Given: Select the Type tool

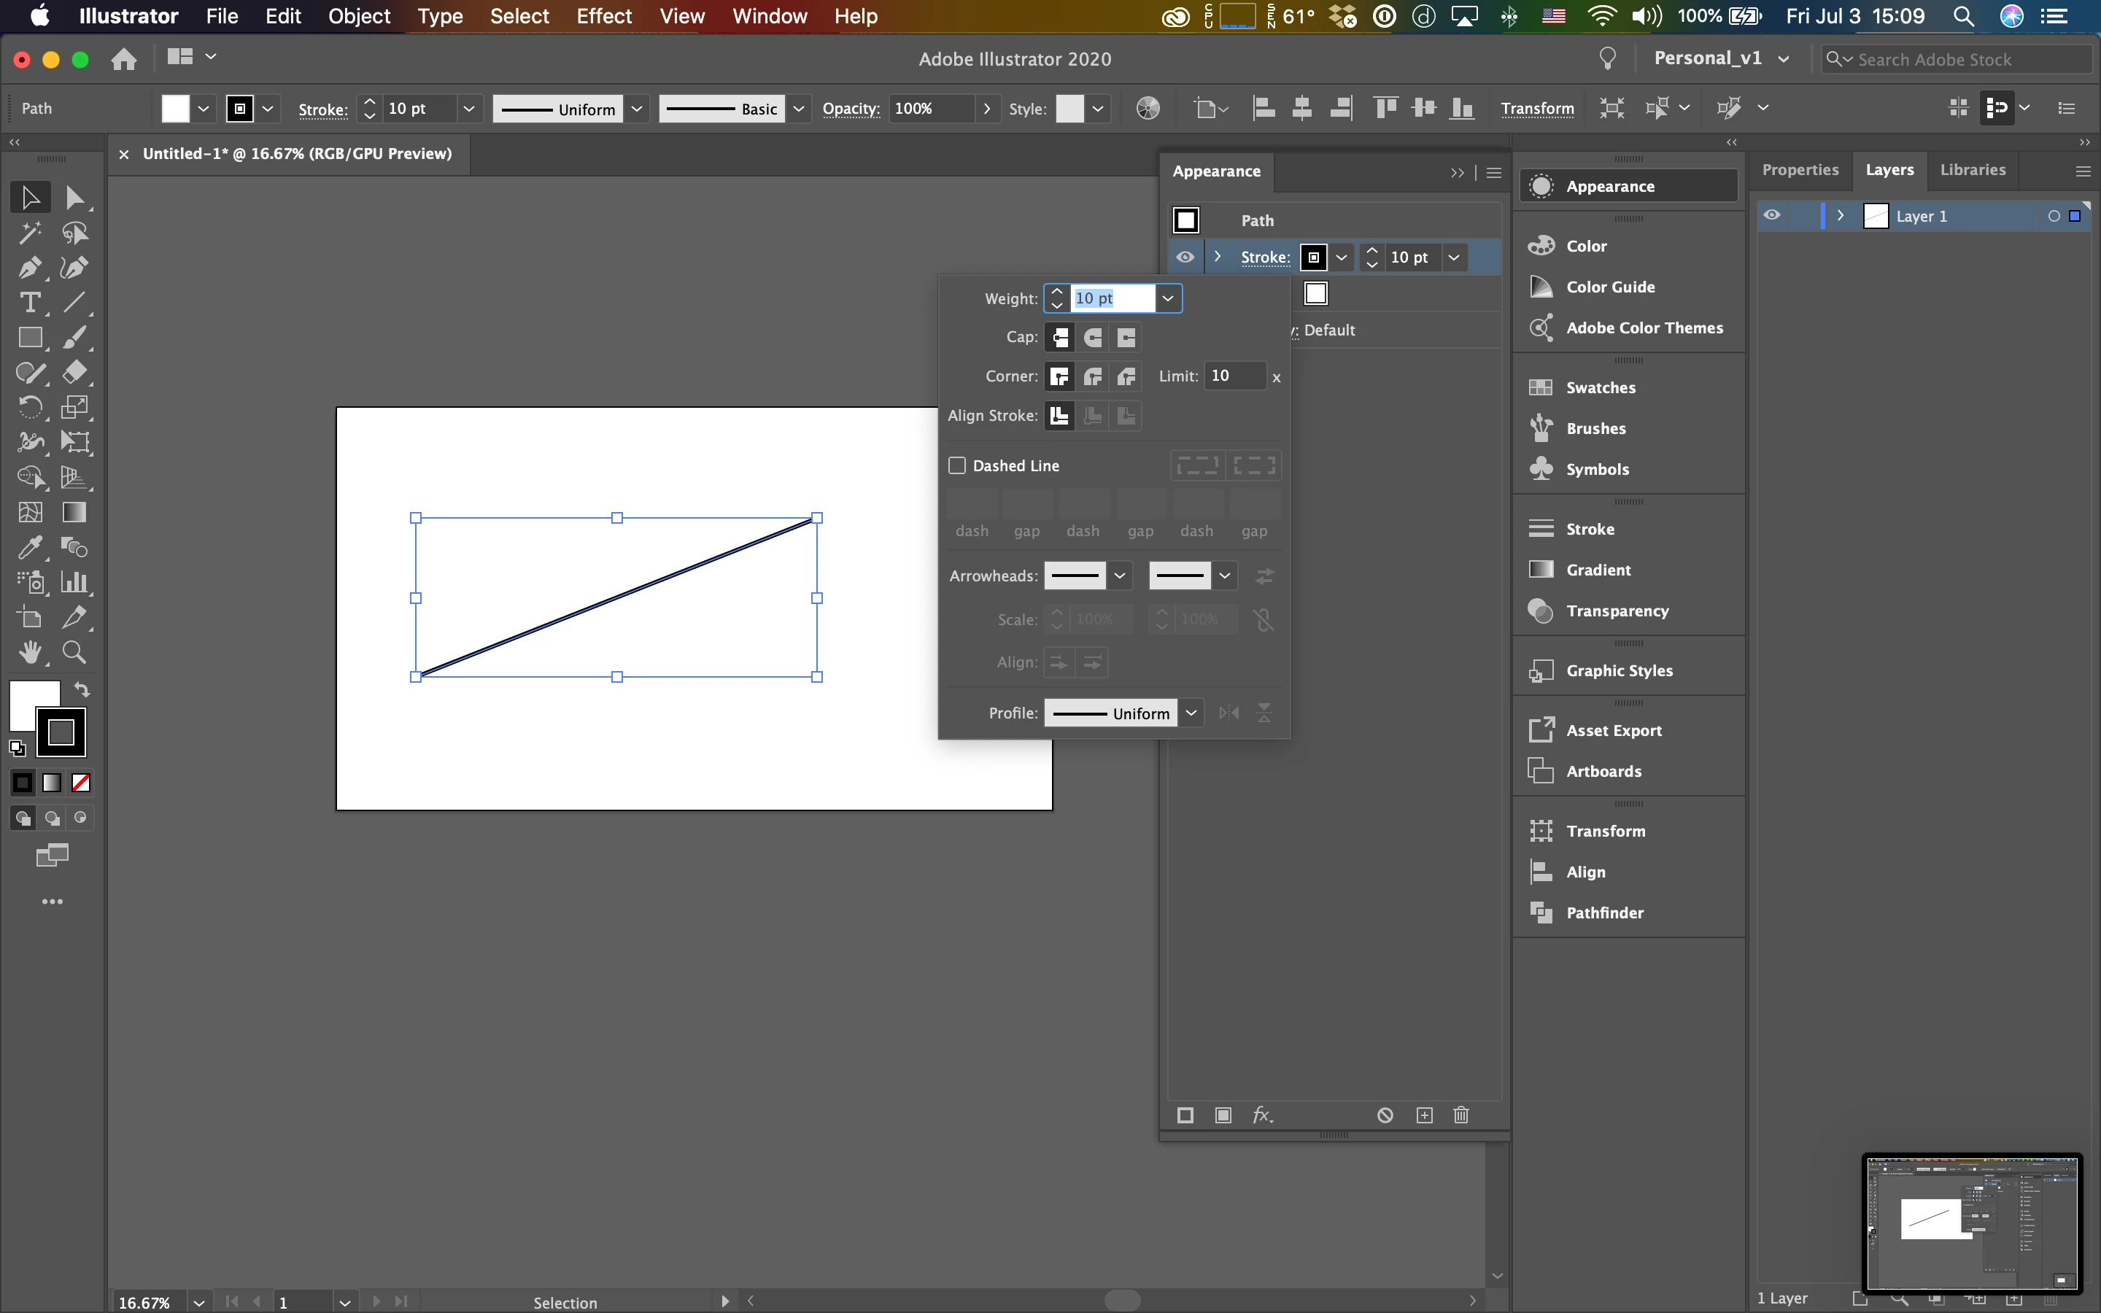Looking at the screenshot, I should pos(29,302).
